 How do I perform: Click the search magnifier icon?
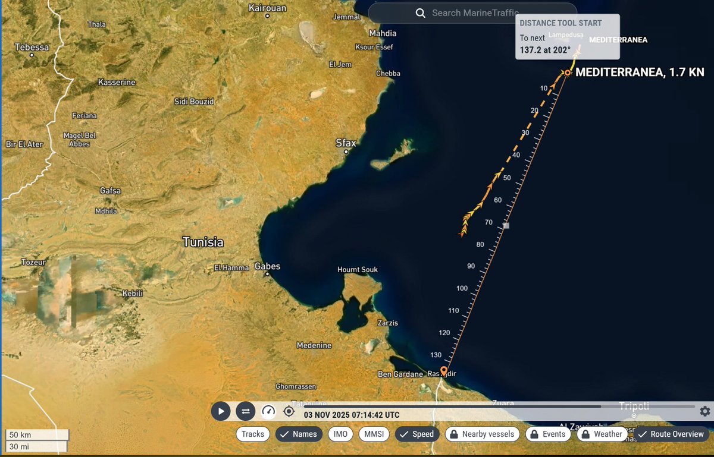coord(420,13)
